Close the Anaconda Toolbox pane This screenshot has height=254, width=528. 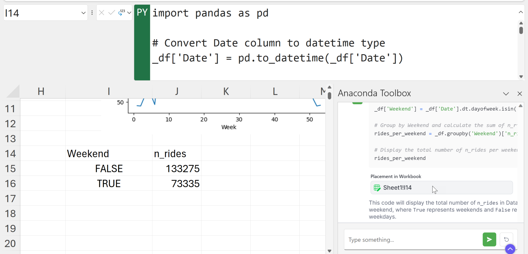519,94
